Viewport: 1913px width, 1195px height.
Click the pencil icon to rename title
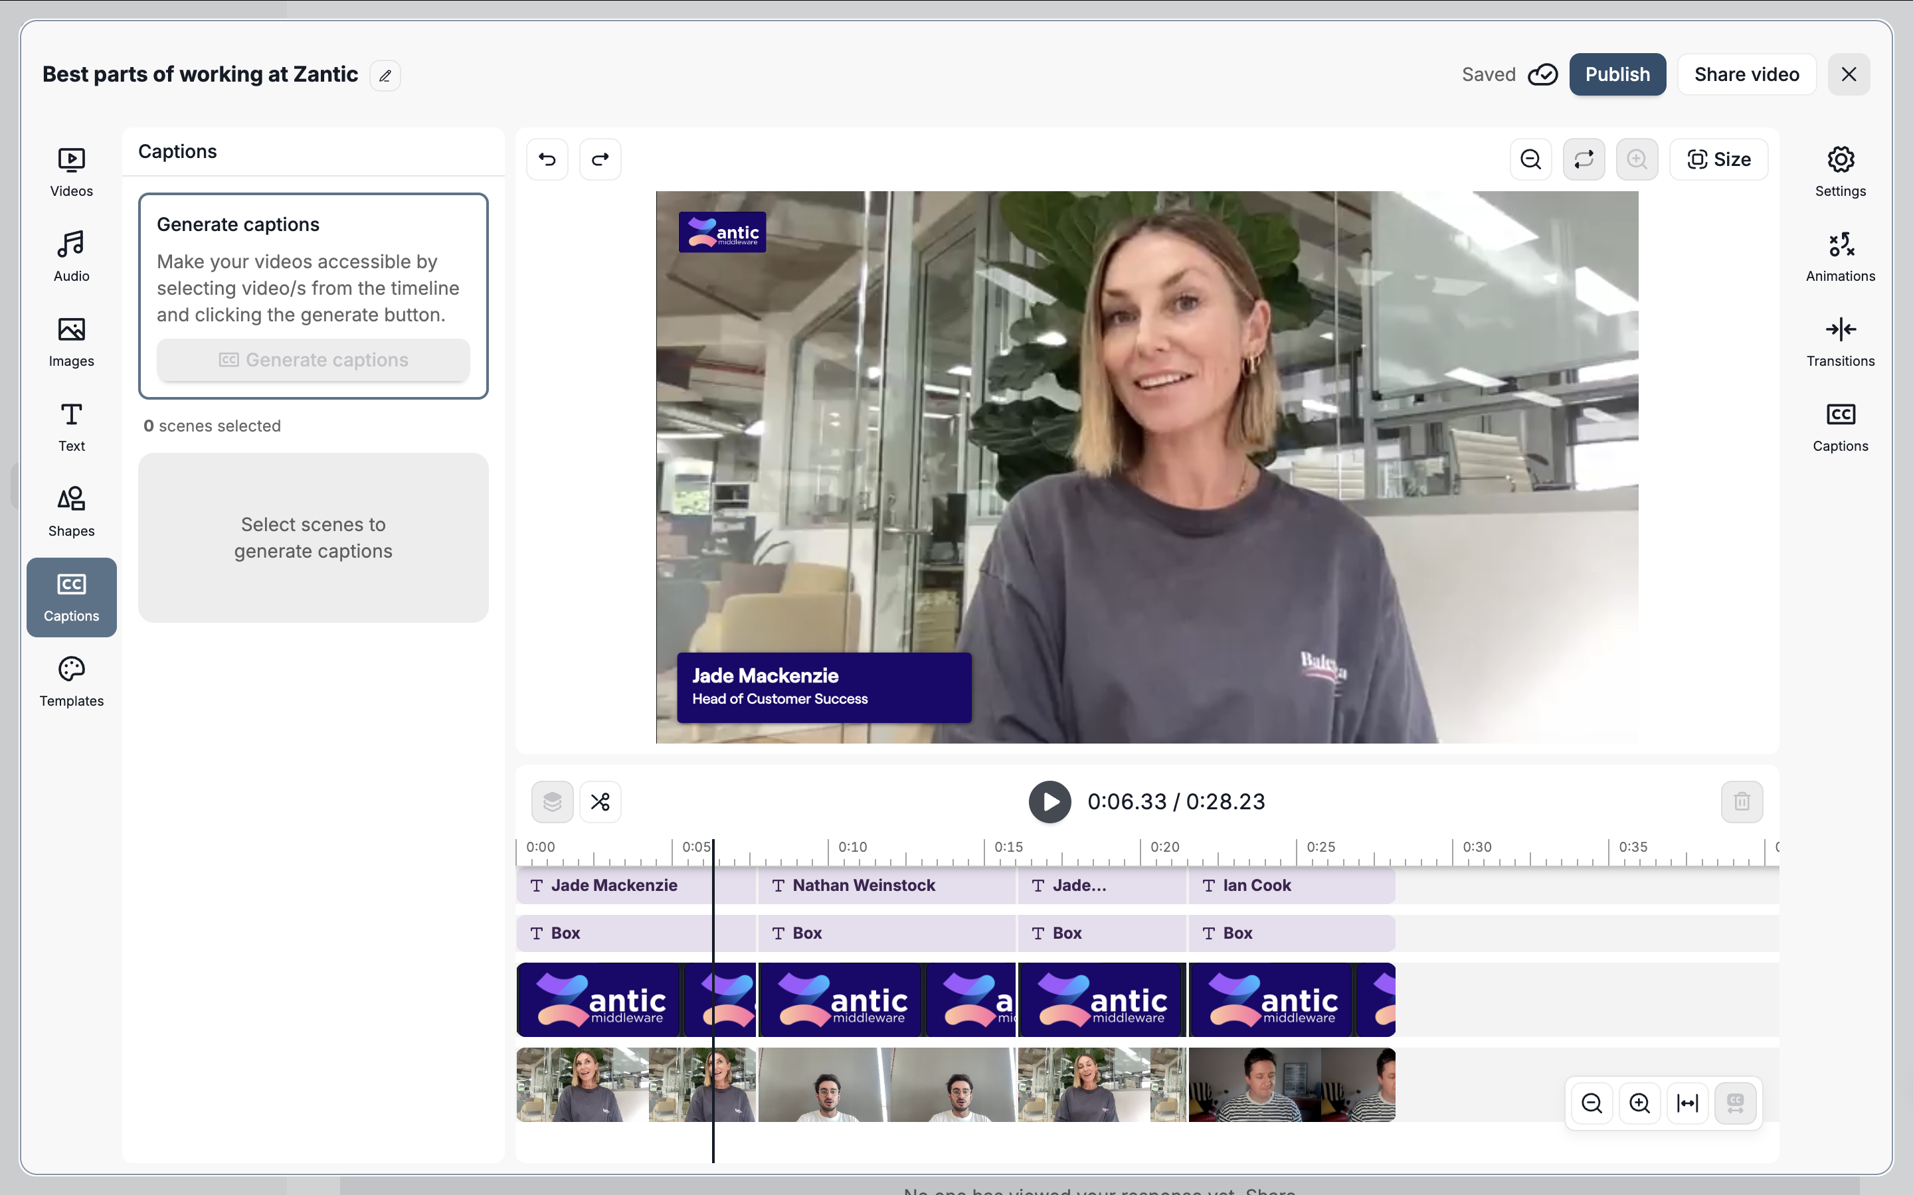click(385, 76)
